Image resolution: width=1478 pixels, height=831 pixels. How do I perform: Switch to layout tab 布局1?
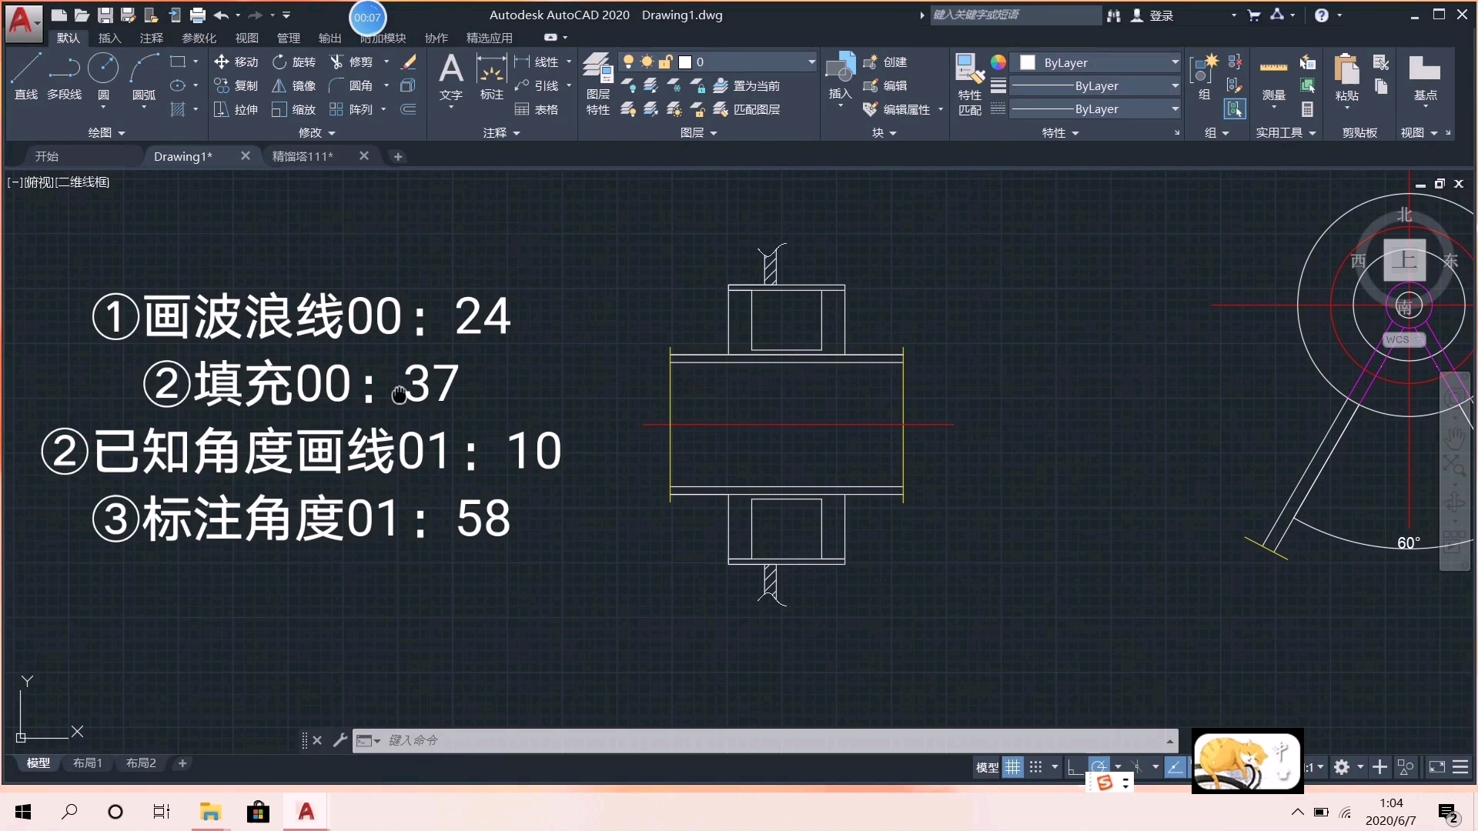(87, 763)
